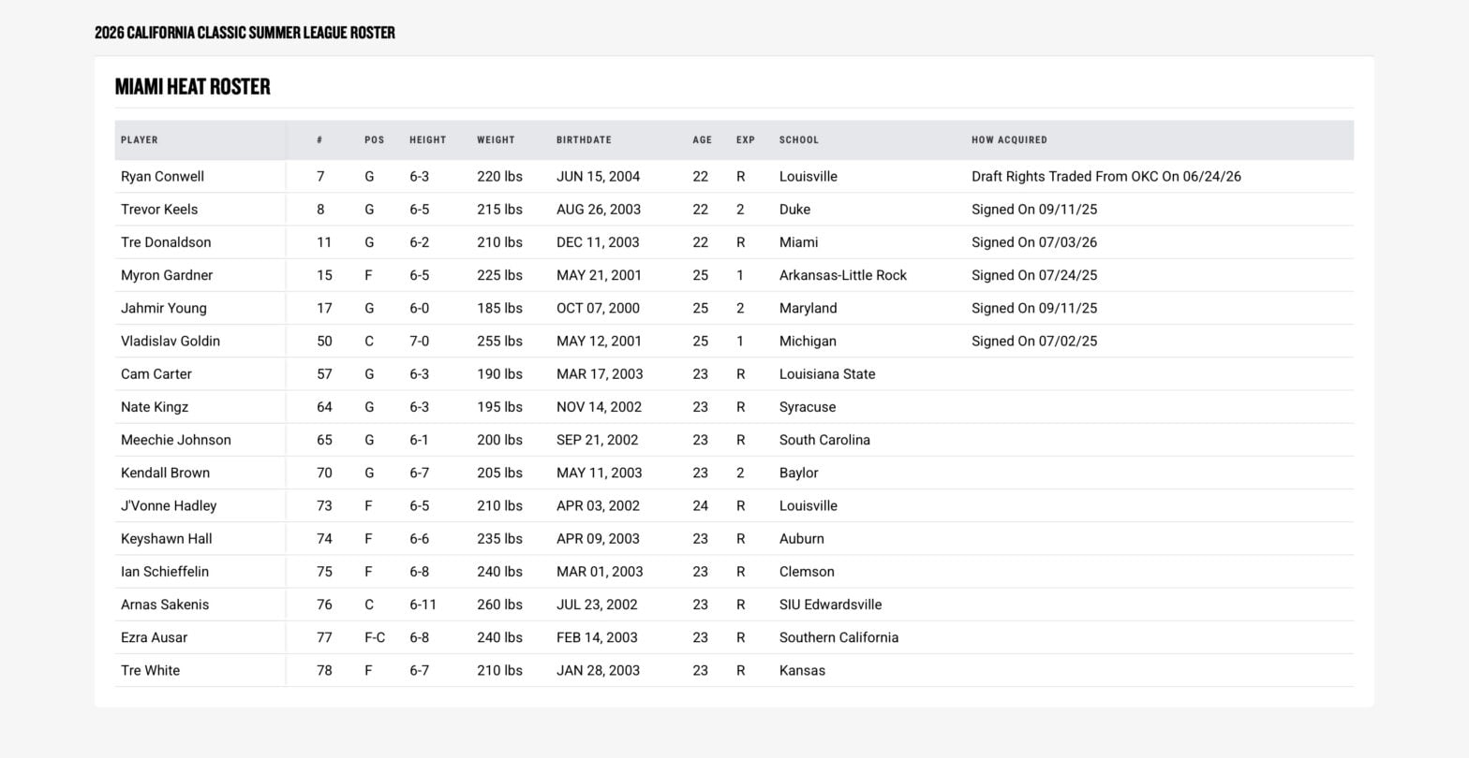Open J'Vonne Hadley player name

click(169, 506)
